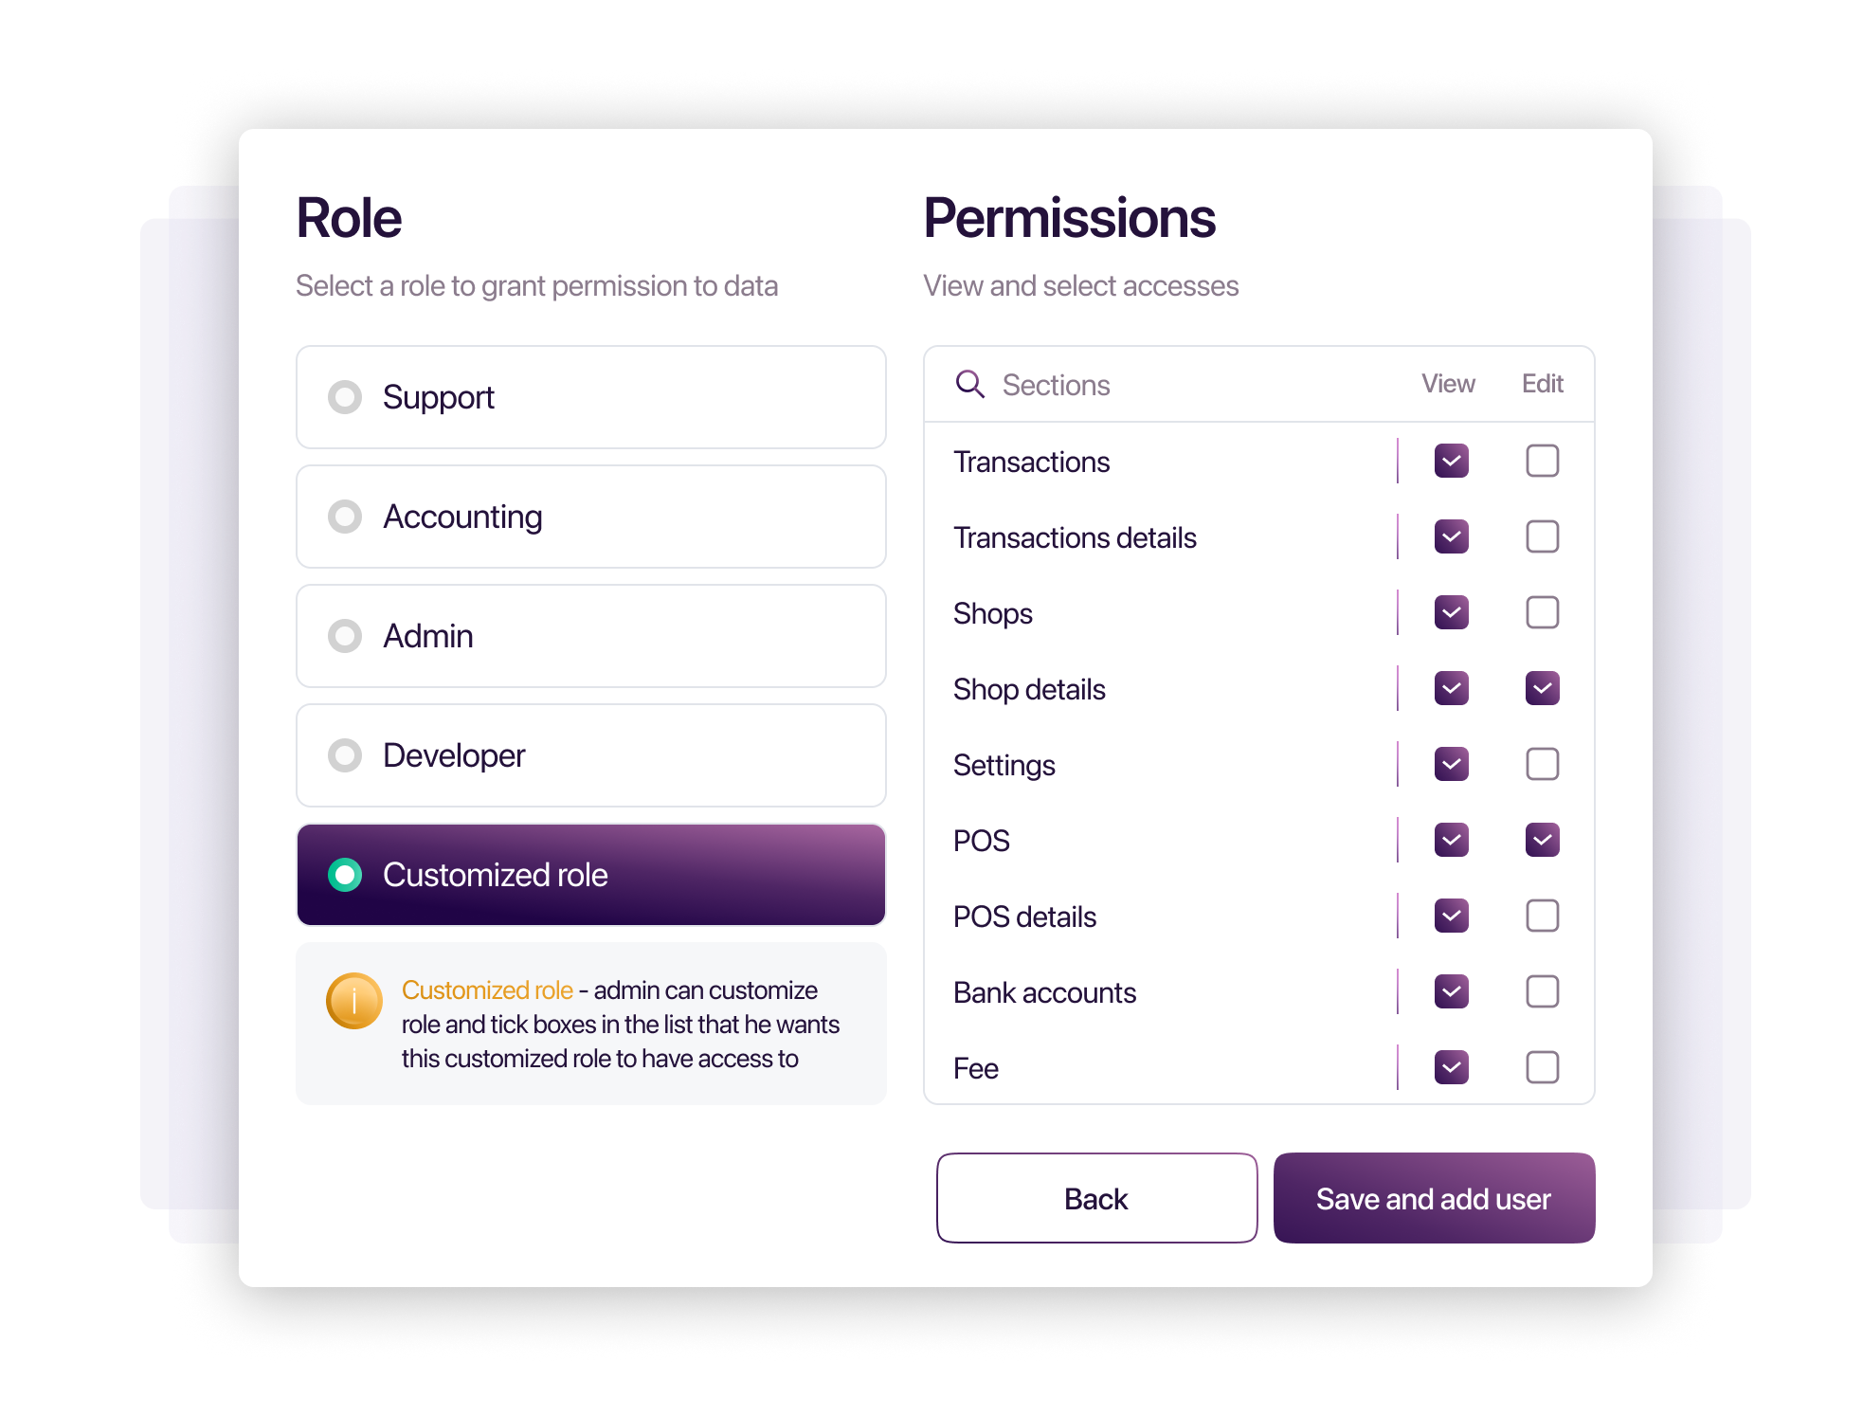The height and width of the screenshot is (1416, 1863).
Task: Disable View access for Shops
Action: pyautogui.click(x=1451, y=613)
